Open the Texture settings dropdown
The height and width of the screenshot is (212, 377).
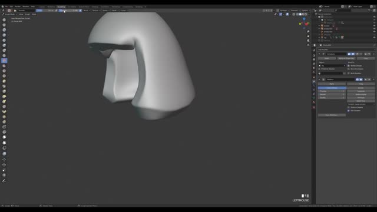96,11
